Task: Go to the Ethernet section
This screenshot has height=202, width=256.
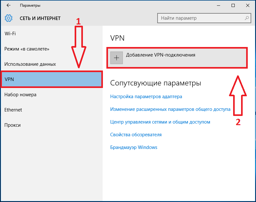Action: 51,110
